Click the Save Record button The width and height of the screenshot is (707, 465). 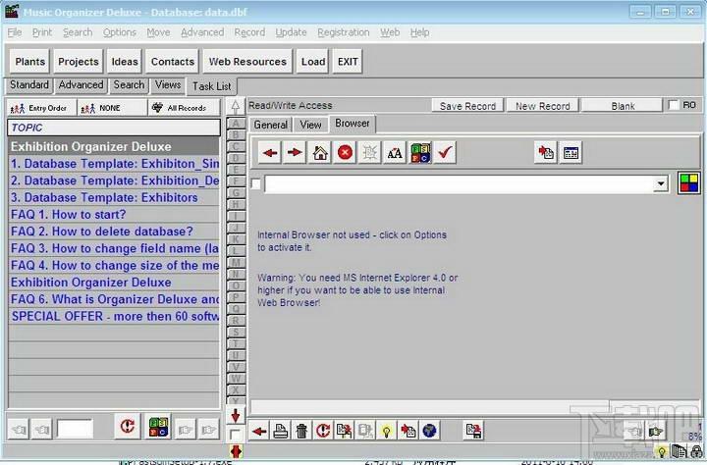467,106
